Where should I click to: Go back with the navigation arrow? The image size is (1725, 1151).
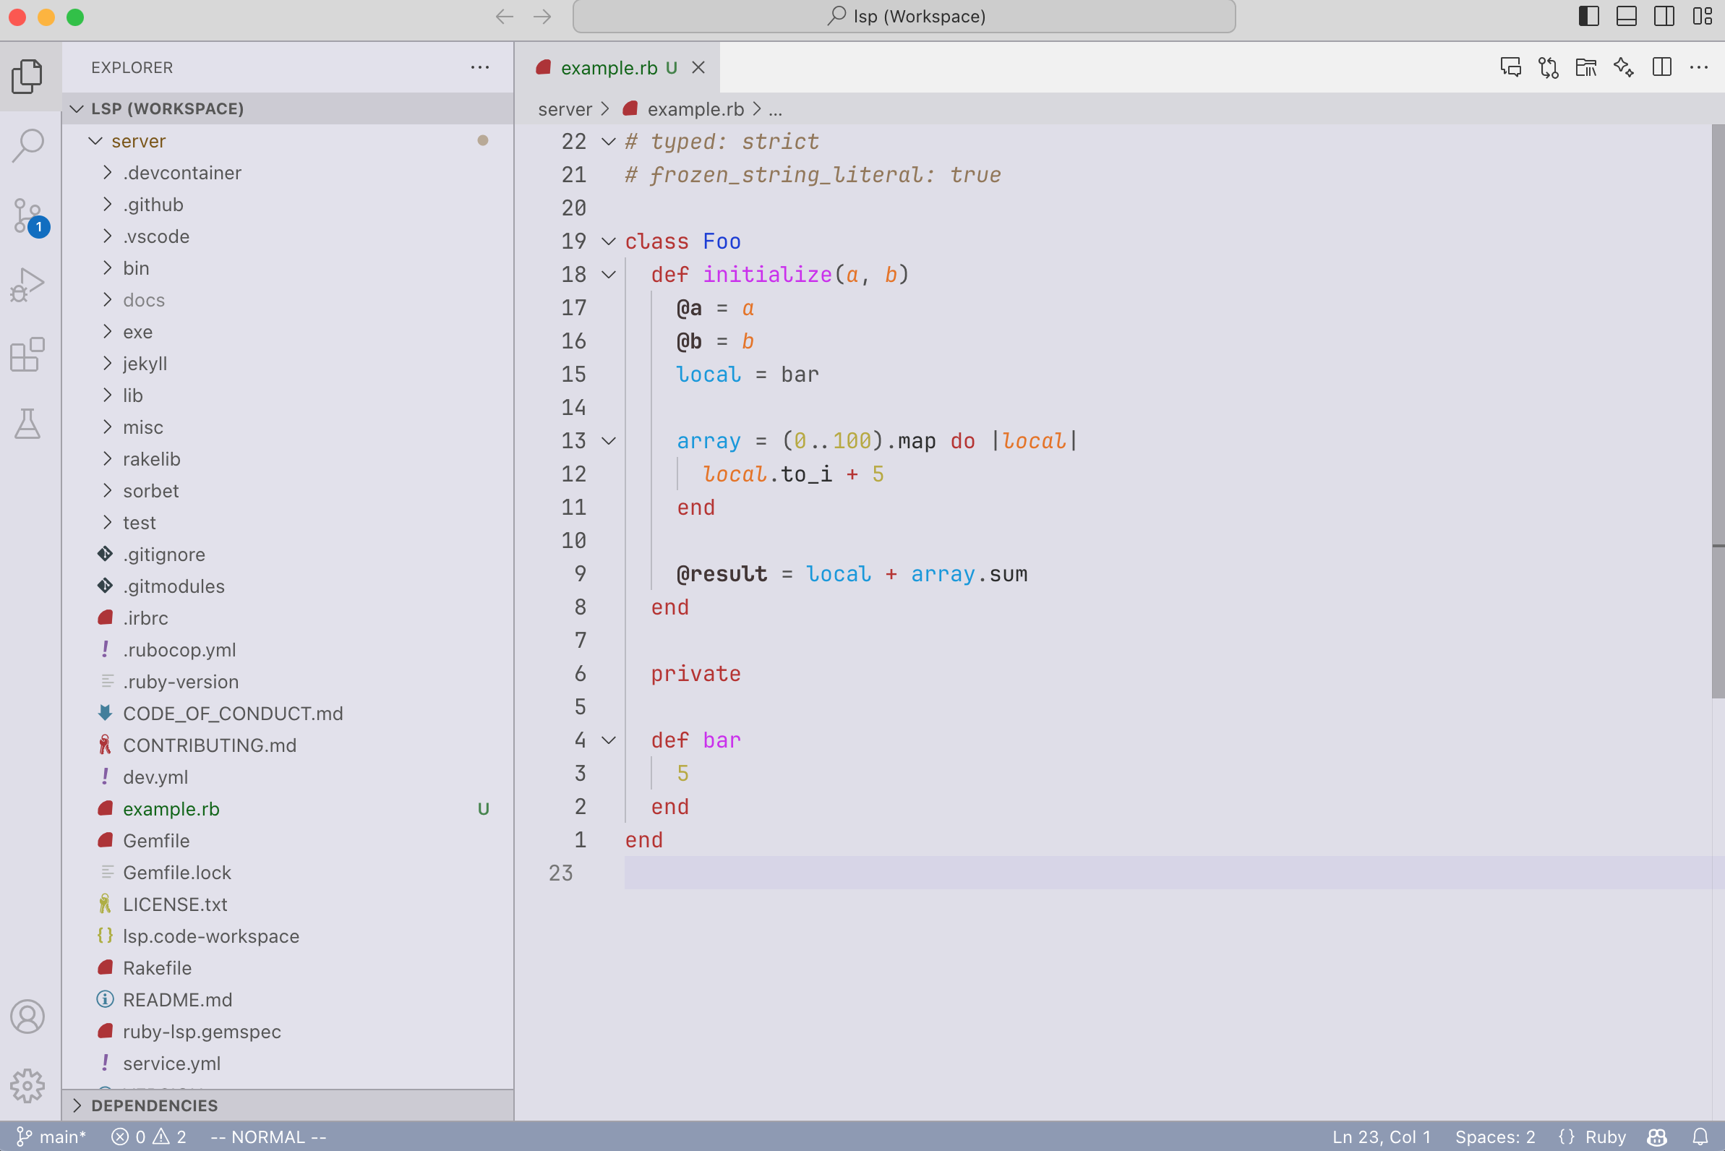505,17
